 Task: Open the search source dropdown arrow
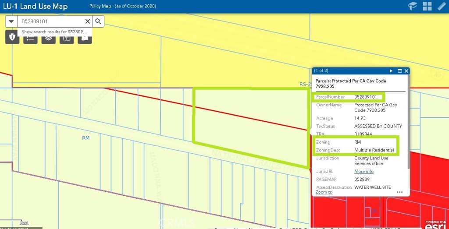click(11, 21)
